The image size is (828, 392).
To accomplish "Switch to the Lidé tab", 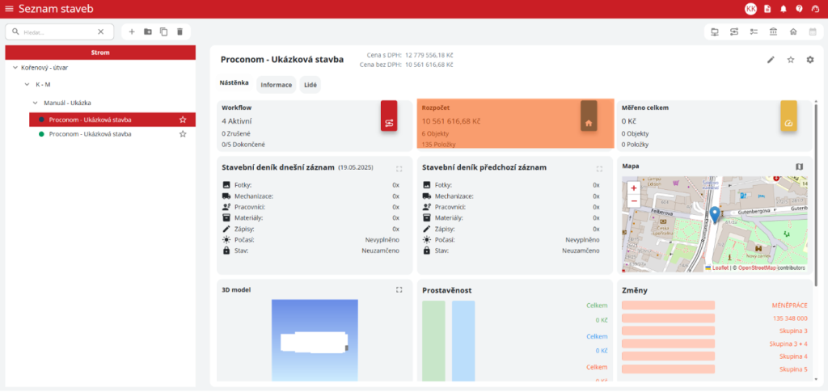I will point(310,85).
